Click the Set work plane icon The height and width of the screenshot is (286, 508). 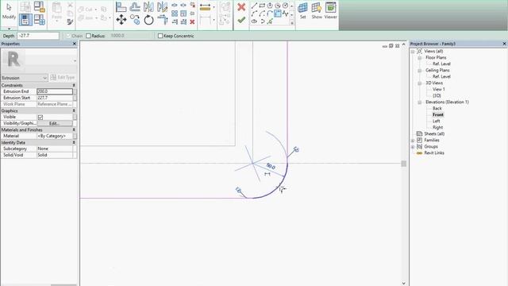[302, 10]
